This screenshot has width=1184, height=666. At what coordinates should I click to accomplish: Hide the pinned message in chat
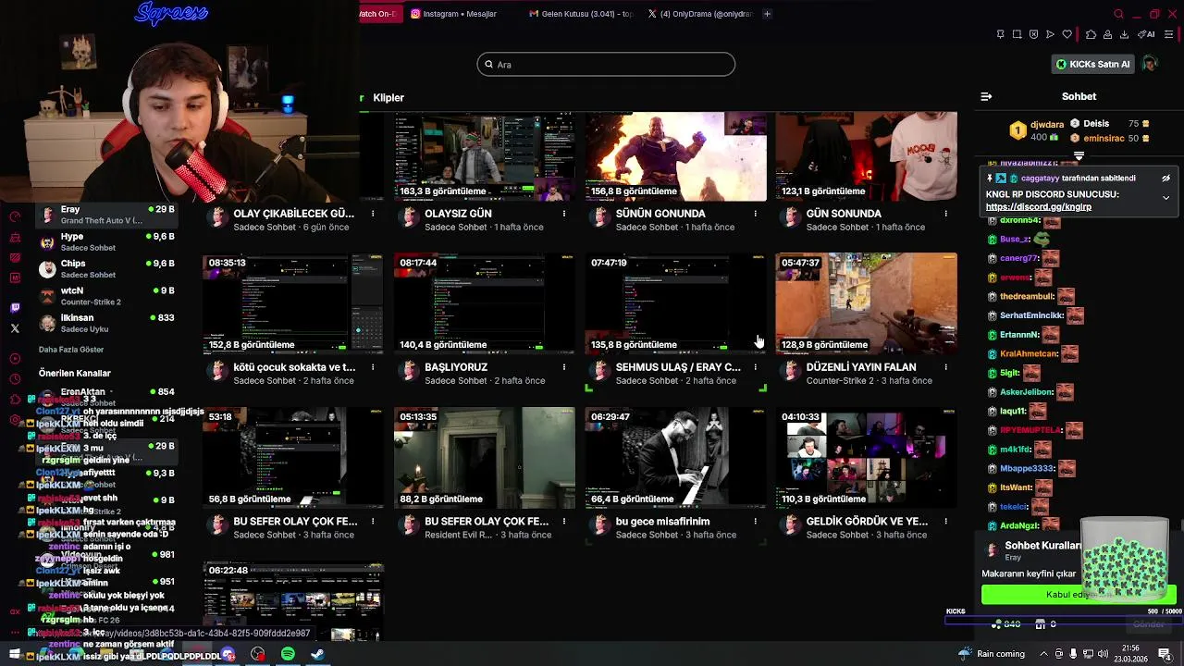tap(1165, 179)
